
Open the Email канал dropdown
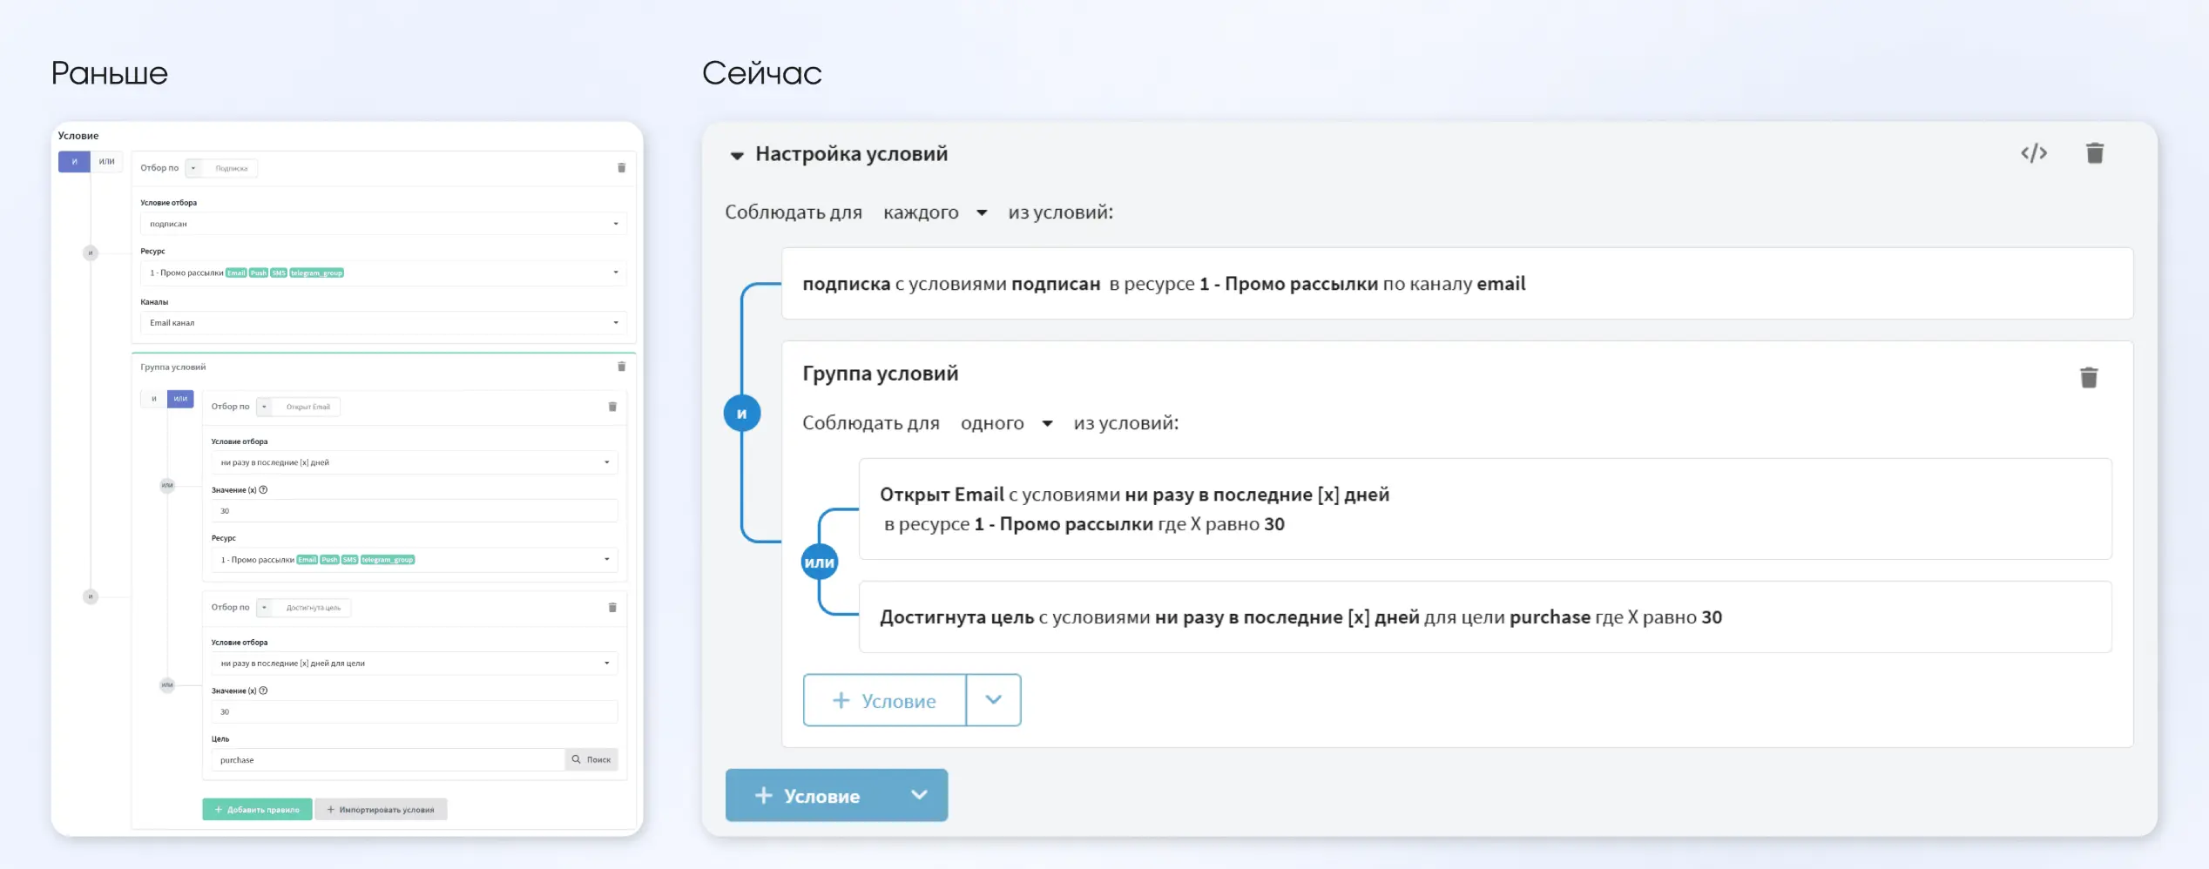point(382,323)
